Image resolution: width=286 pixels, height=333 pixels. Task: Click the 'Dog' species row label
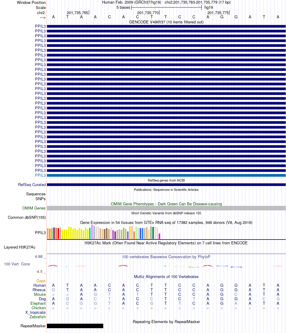point(42,299)
